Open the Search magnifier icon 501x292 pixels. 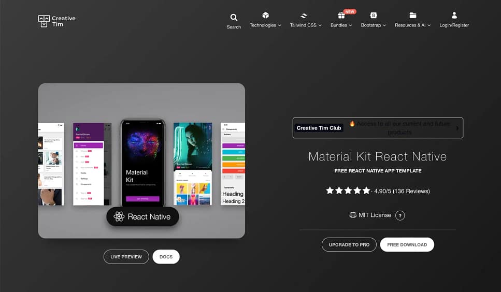(234, 18)
